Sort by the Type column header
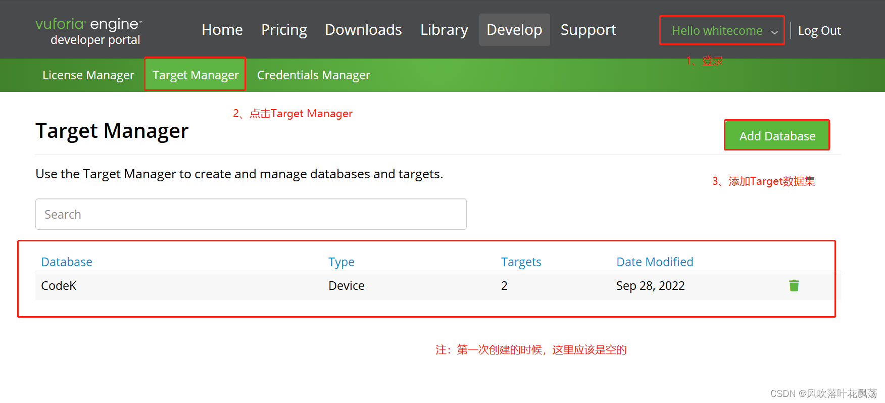885x403 pixels. (341, 262)
